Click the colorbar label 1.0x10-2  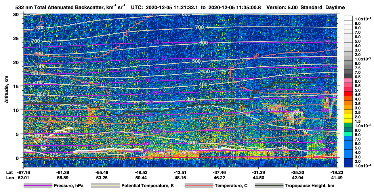click(x=363, y=59)
